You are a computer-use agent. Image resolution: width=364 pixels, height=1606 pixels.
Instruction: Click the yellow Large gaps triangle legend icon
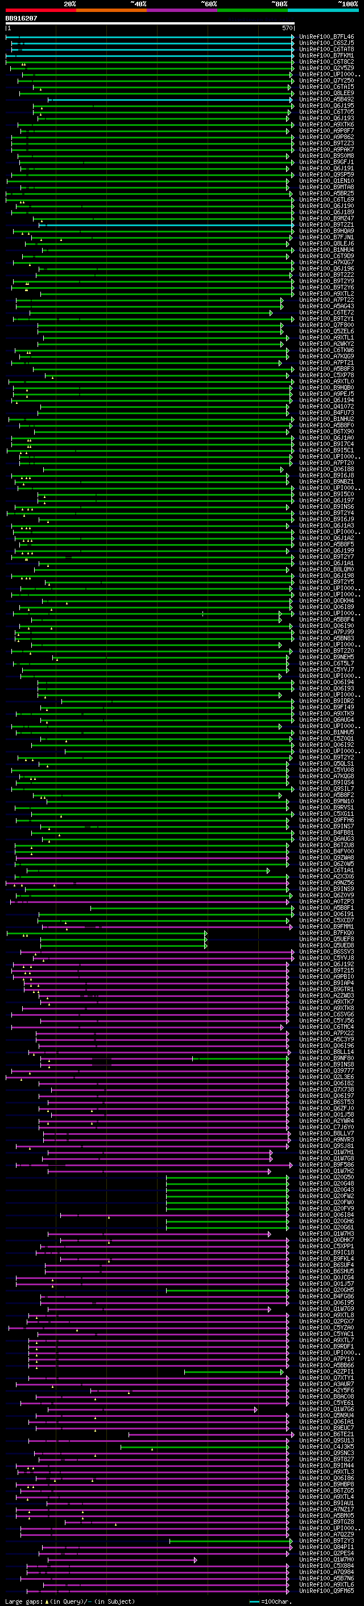[x=47, y=1601]
